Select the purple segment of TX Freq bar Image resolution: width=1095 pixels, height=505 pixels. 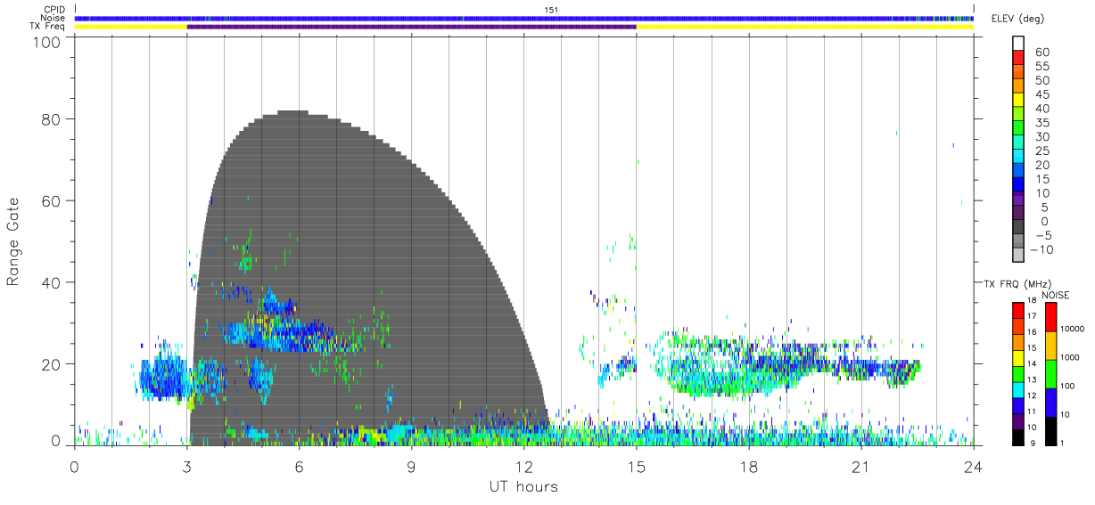411,27
